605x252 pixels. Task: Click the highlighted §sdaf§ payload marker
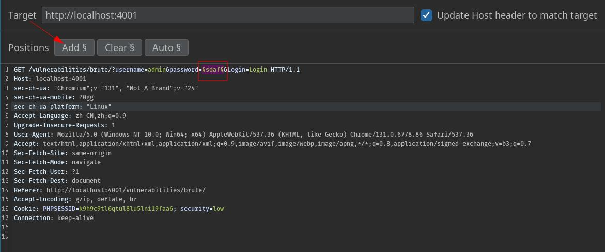[212, 70]
